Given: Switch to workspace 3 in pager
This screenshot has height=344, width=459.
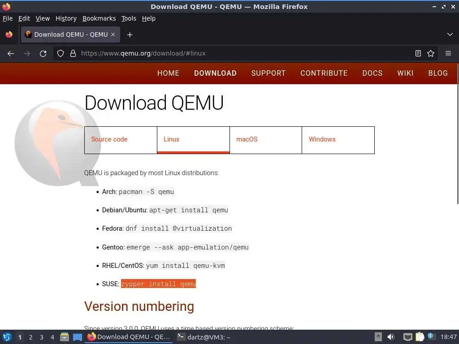Looking at the screenshot, I should point(42,337).
